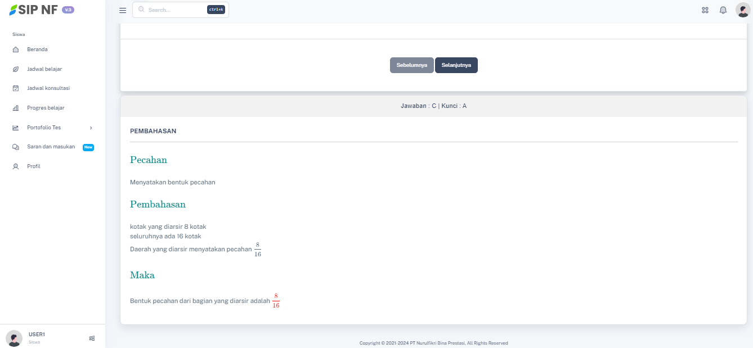This screenshot has width=753, height=348.
Task: Click the Jadwal belajar leaf icon
Action: [15, 69]
